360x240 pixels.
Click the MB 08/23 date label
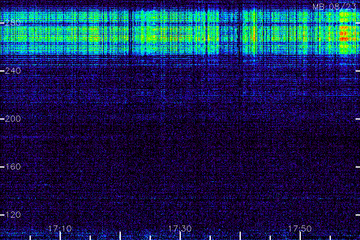point(334,7)
